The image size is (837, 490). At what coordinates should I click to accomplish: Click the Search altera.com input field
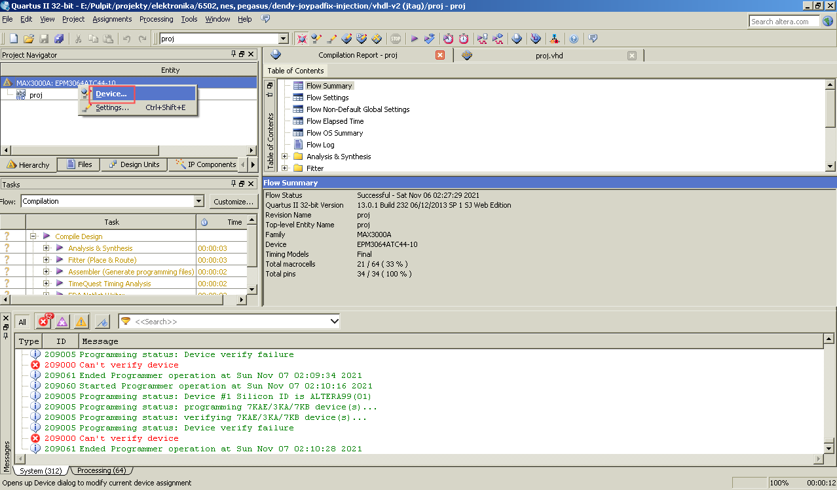tap(784, 22)
